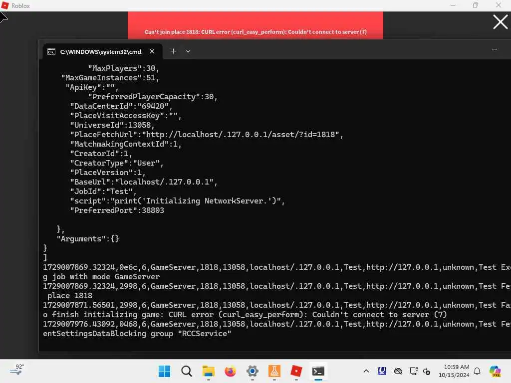Click the muted volume tray icon
511x383 pixels.
coord(427,371)
